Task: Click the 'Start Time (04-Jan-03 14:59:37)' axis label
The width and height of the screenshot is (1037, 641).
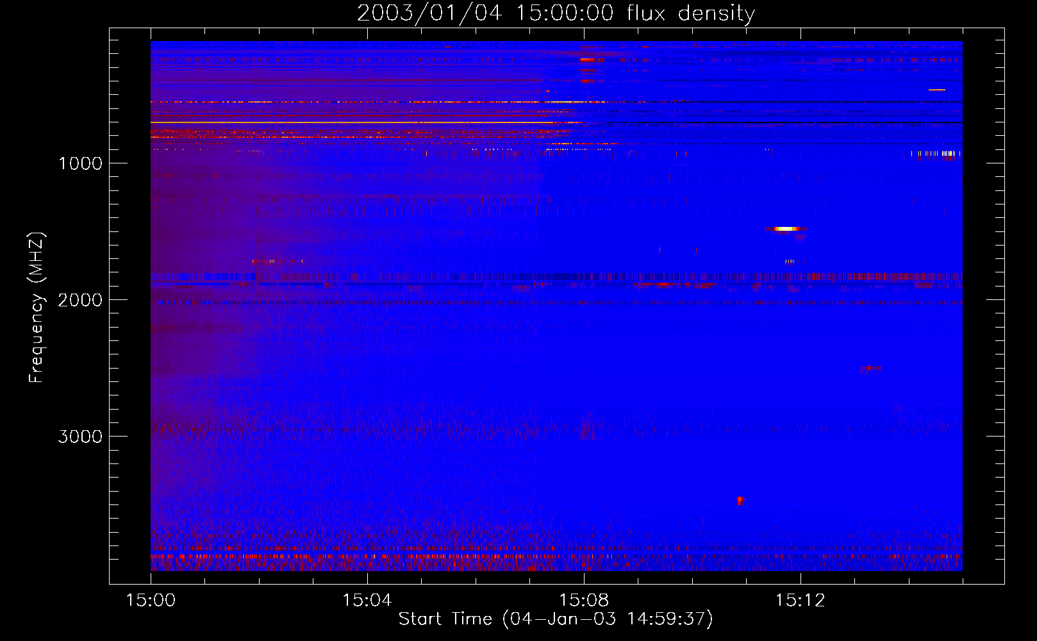Action: point(556,619)
